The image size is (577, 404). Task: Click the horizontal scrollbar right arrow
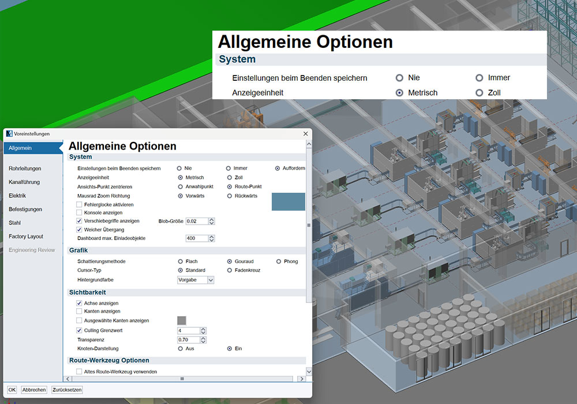click(x=301, y=379)
